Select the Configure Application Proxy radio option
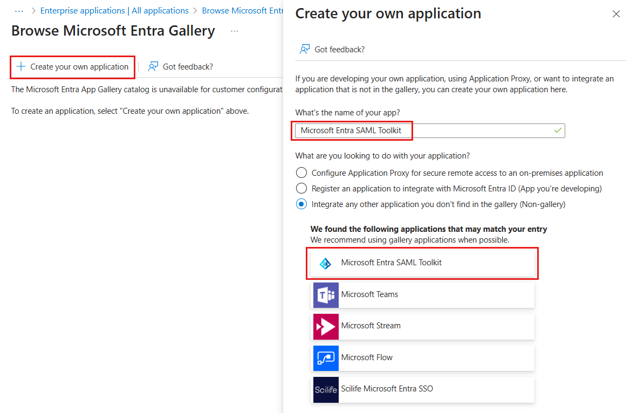The image size is (631, 413). (x=301, y=173)
